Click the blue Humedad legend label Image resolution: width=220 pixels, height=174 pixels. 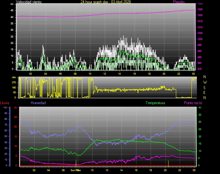(x=38, y=103)
